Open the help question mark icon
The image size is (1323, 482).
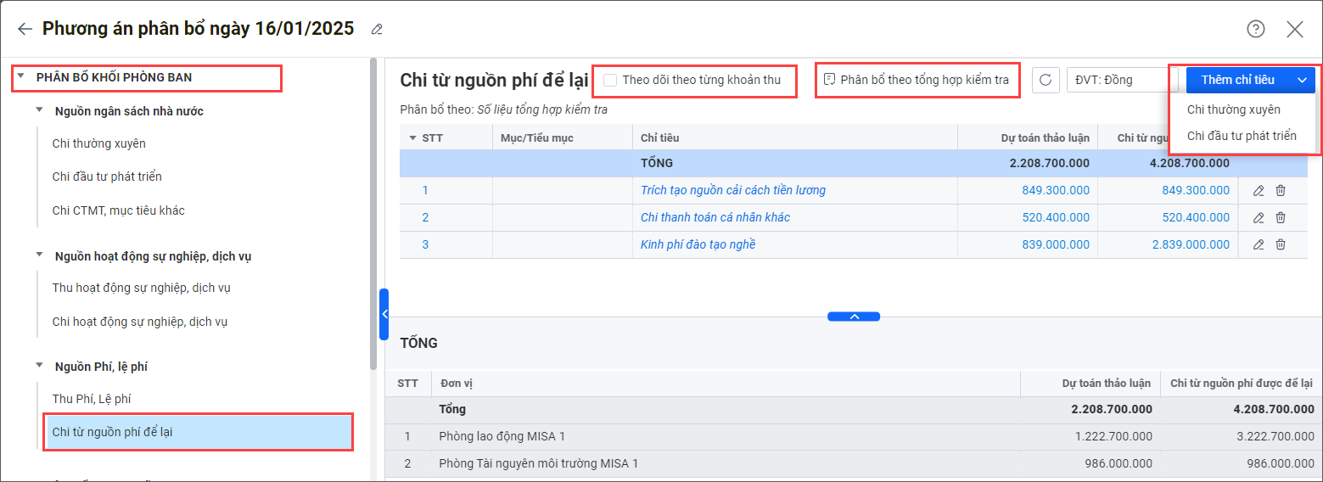point(1255,29)
